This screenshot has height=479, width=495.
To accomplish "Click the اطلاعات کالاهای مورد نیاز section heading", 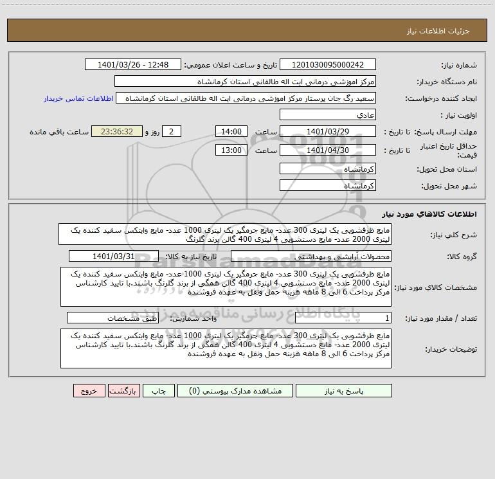I will tap(429, 214).
